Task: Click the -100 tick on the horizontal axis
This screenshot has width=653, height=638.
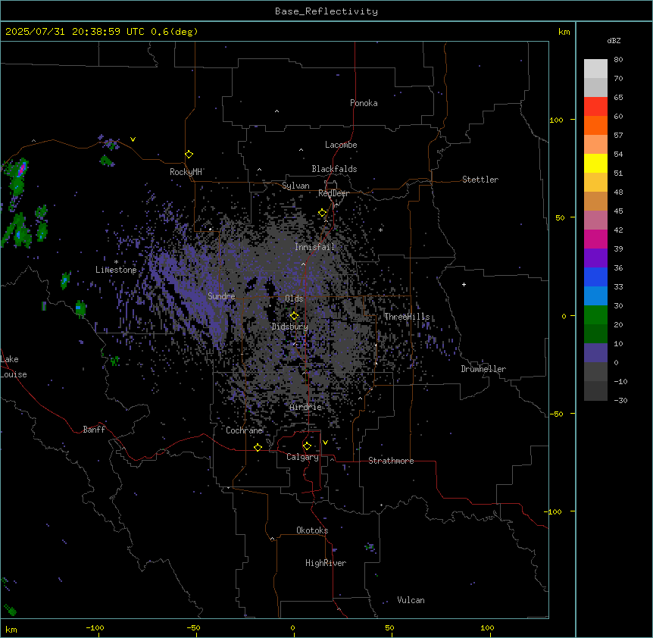Action: coord(95,627)
